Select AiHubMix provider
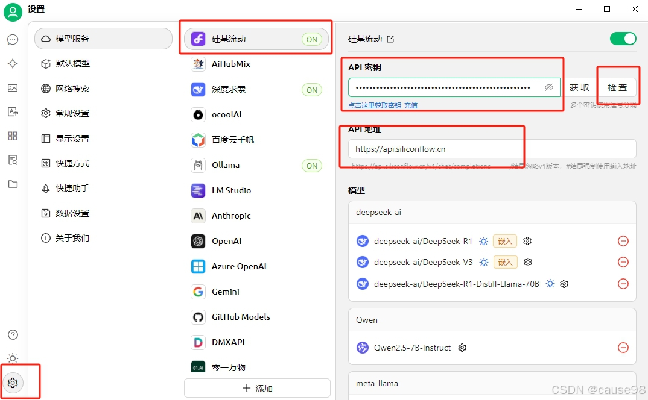Viewport: 648px width, 400px height. click(x=256, y=64)
